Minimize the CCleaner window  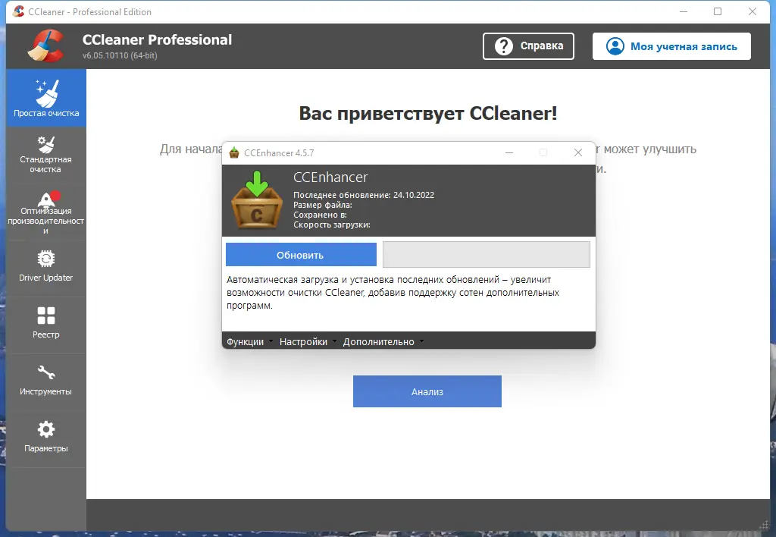click(x=684, y=11)
